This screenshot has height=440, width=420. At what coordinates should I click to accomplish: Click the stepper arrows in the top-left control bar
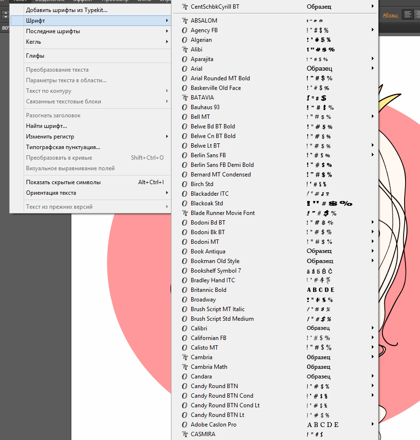pyautogui.click(x=5, y=14)
